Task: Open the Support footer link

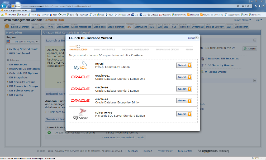Action: click(148, 151)
